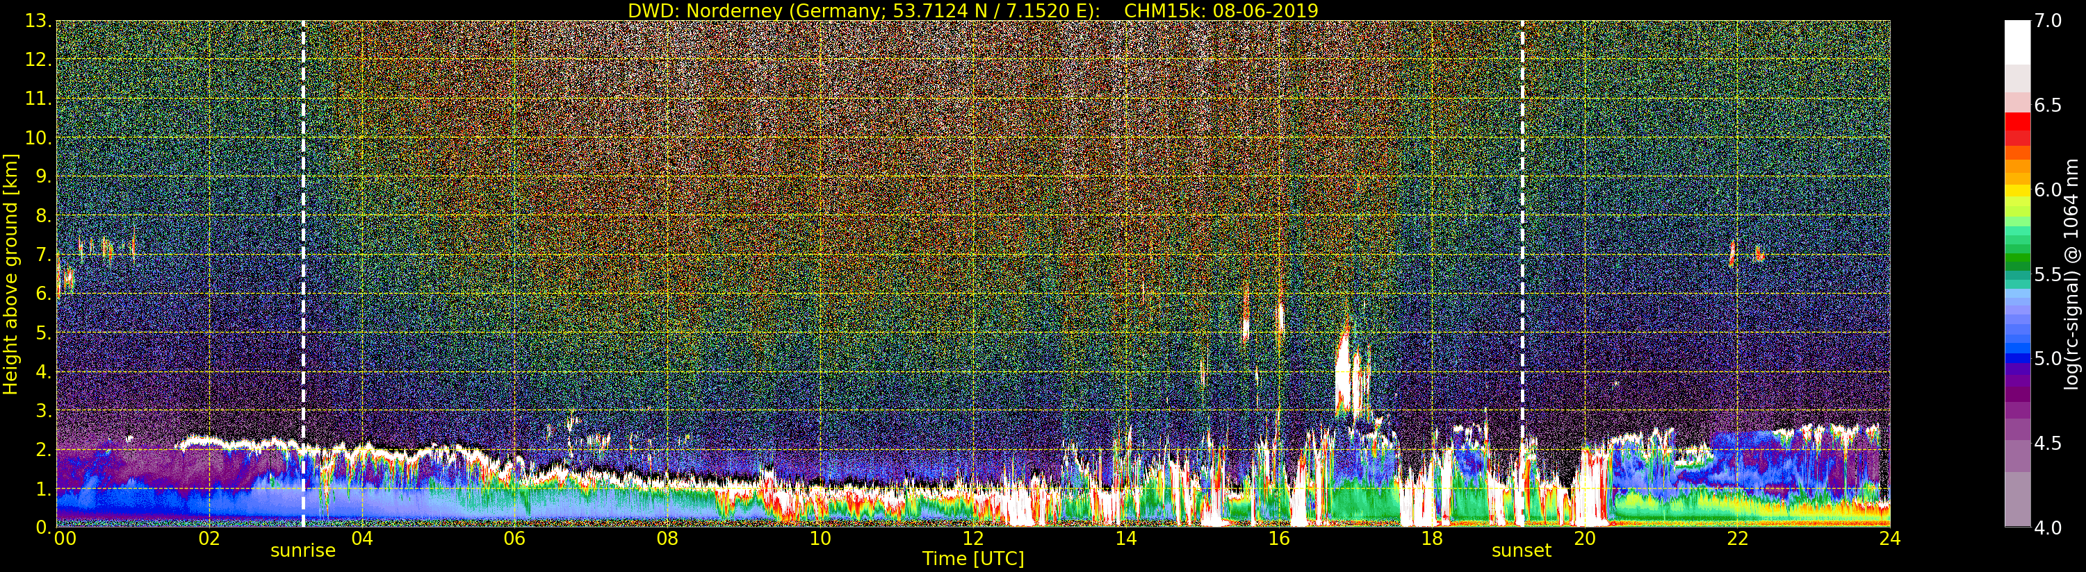Click the colorbar tick label '7.0'
2086x572 pixels.
tap(2048, 21)
